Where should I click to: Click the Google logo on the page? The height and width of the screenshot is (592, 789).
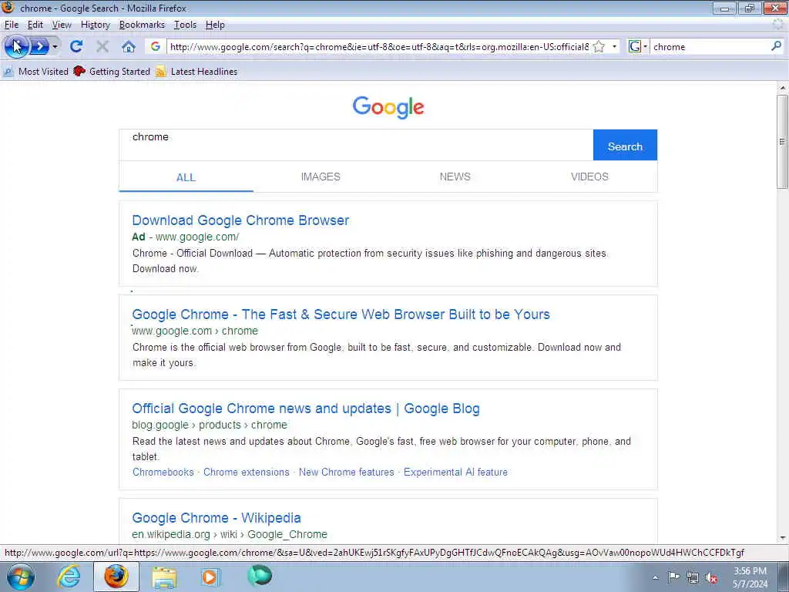388,107
